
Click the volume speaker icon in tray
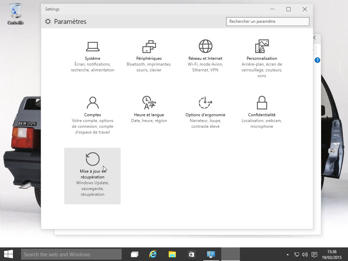(x=304, y=254)
